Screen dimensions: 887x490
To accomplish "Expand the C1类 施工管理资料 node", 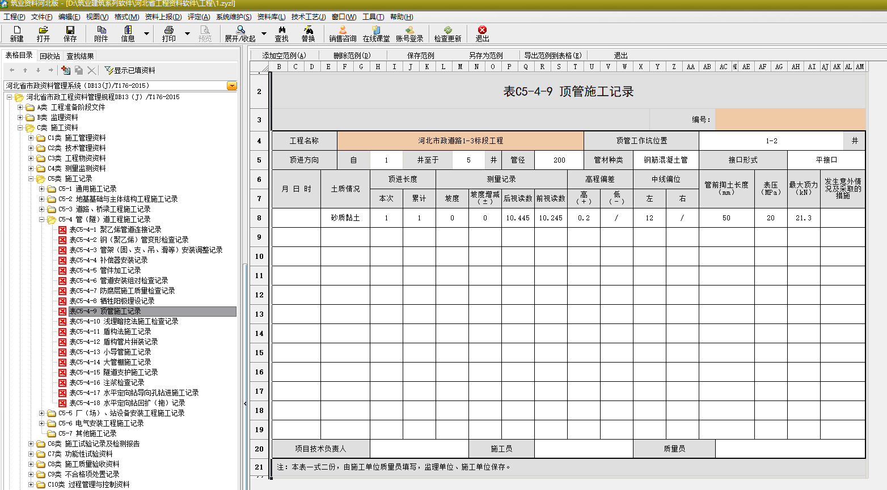I will pos(31,138).
